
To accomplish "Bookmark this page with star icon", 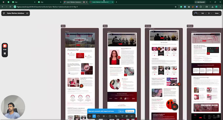I will click(176, 7).
